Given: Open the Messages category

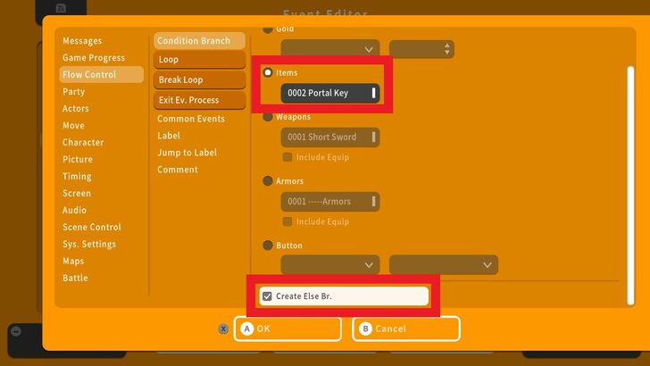Looking at the screenshot, I should (x=82, y=41).
